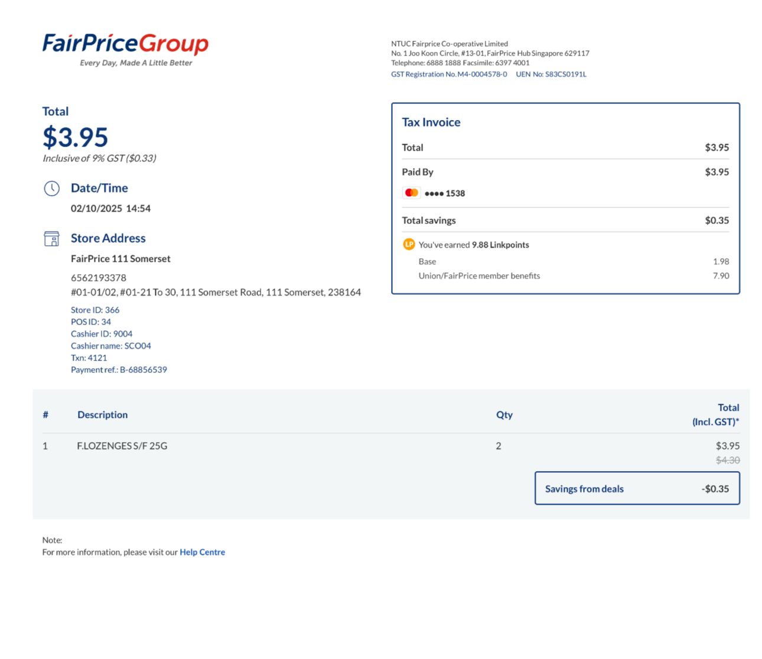
Task: Click the 'Note:' label
Action: pyautogui.click(x=52, y=540)
